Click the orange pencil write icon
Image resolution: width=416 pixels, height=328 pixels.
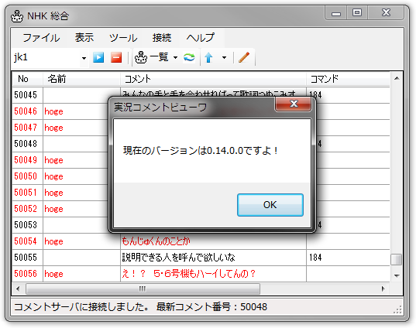click(244, 57)
